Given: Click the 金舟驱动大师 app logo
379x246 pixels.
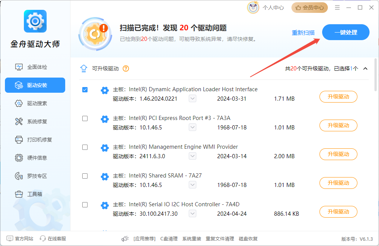Looking at the screenshot, I should click(x=35, y=21).
